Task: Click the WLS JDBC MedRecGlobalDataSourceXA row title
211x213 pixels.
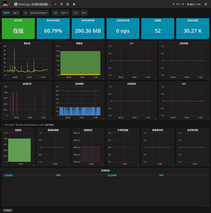Action: (x=29, y=125)
